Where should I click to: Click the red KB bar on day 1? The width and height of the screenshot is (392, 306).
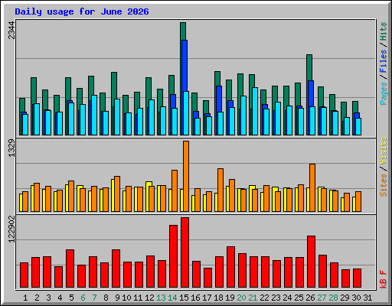[24, 275]
